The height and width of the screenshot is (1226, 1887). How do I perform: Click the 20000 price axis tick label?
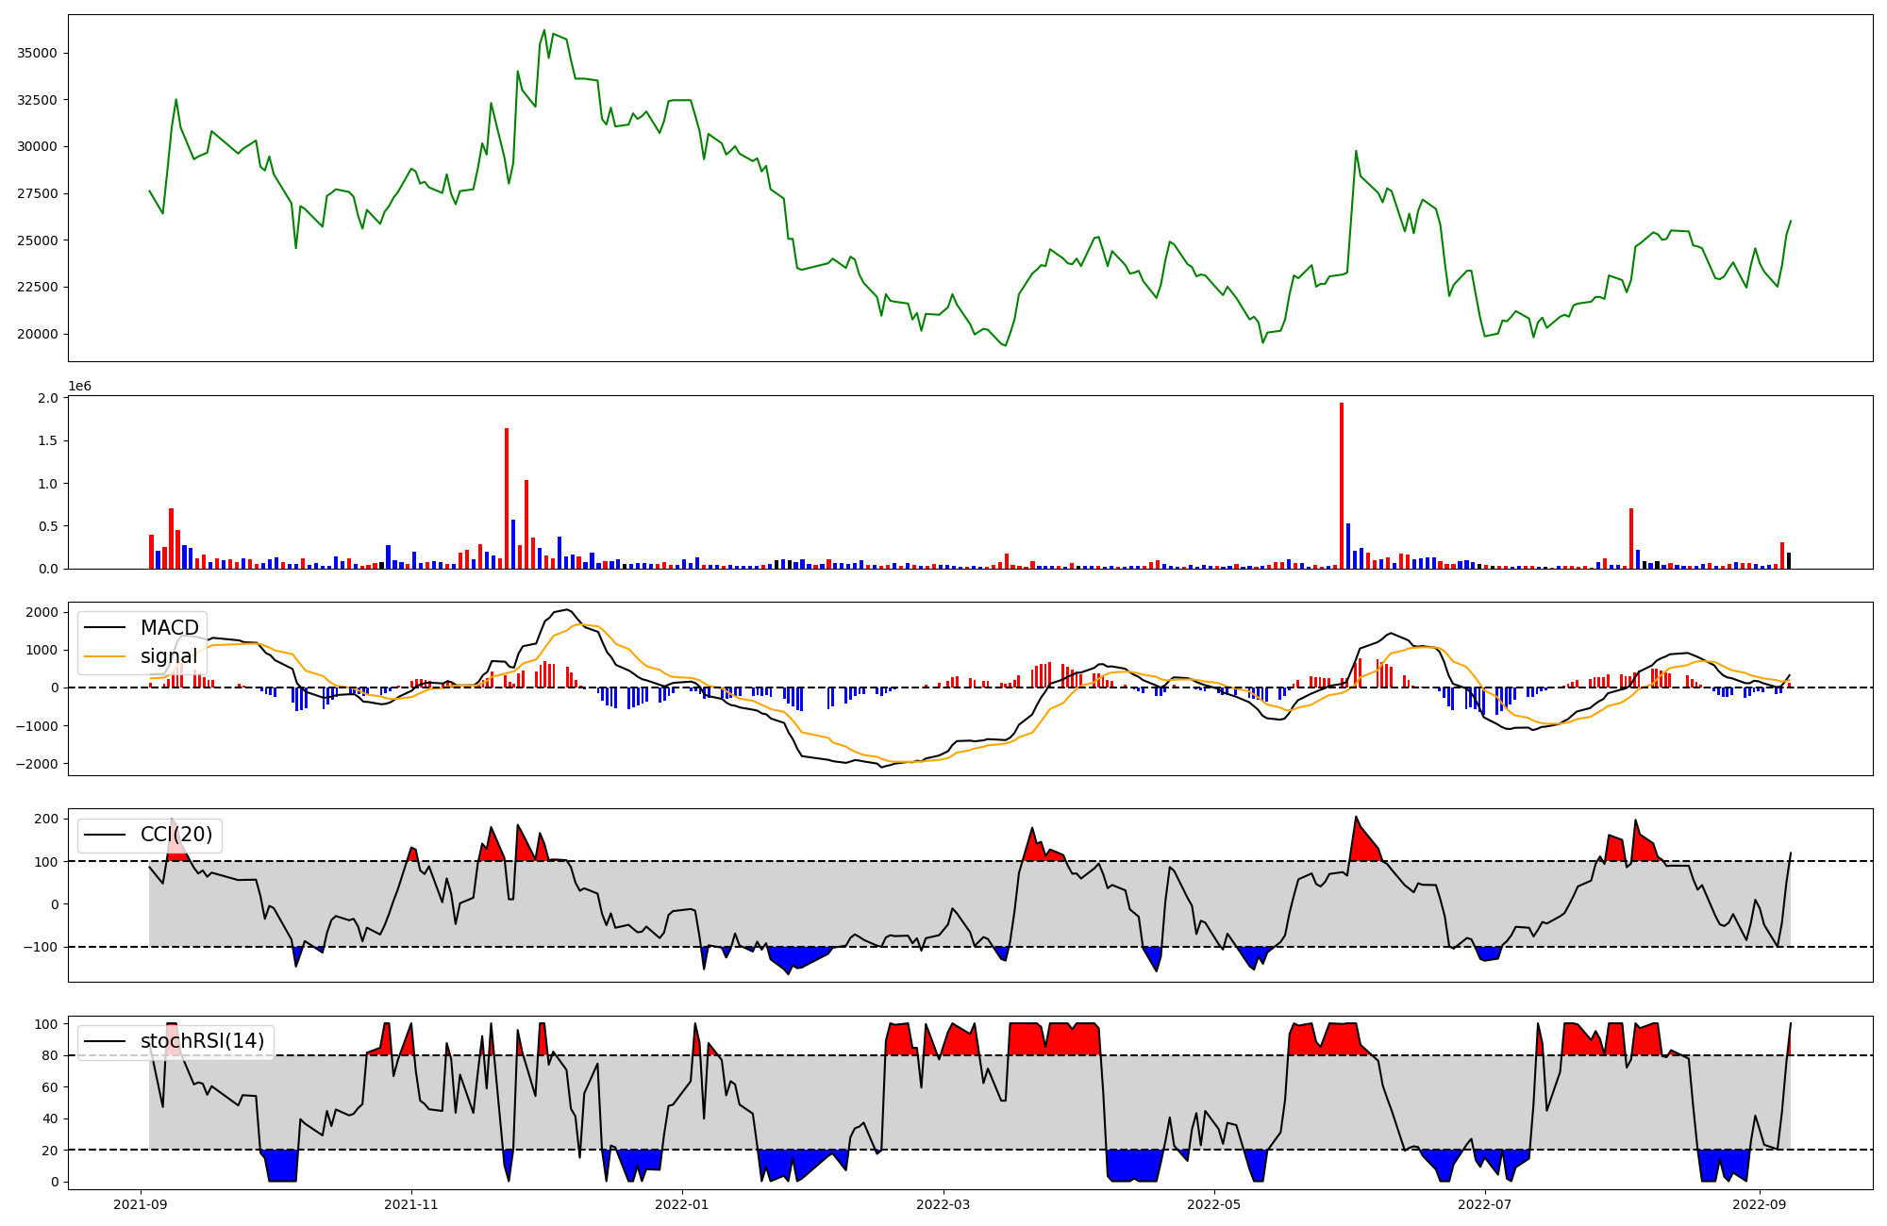(38, 334)
